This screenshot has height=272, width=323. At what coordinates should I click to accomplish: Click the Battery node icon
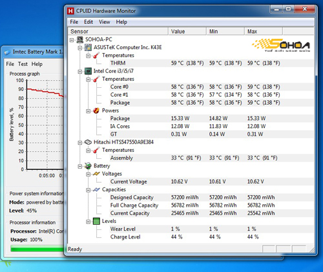[x=89, y=166]
